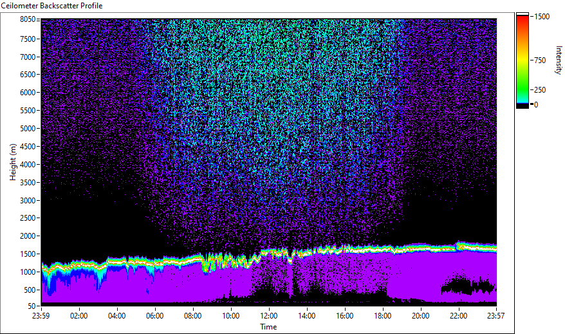Click the 50 height axis minimum label
Image resolution: width=565 pixels, height=334 pixels.
tap(32, 306)
